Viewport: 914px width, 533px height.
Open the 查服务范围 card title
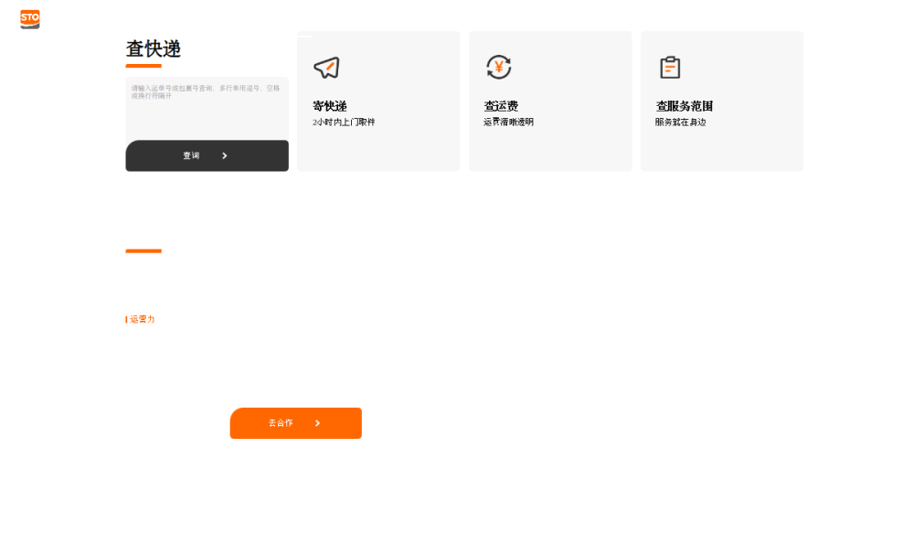[685, 106]
